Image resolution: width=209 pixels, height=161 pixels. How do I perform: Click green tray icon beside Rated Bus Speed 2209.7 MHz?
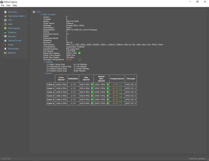click(x=79, y=53)
